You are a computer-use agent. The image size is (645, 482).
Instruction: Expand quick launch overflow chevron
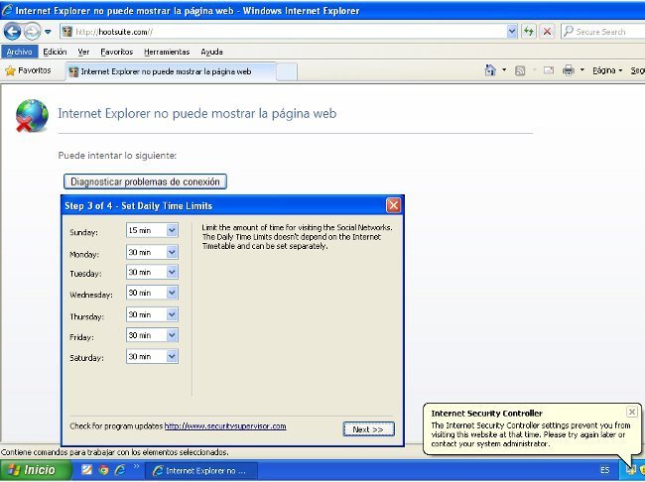tap(136, 467)
